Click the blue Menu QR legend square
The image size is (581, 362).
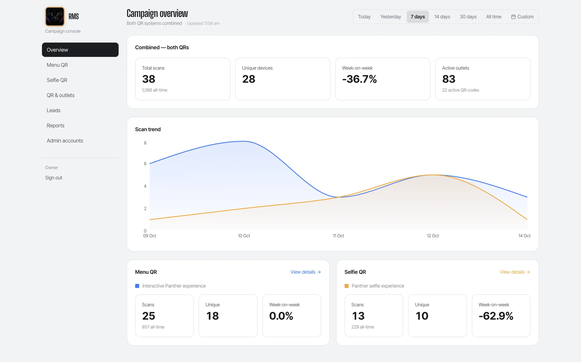[137, 286]
